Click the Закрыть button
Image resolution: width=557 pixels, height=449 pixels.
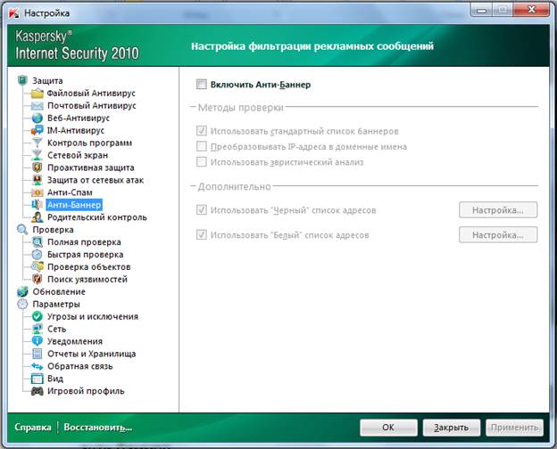point(451,428)
